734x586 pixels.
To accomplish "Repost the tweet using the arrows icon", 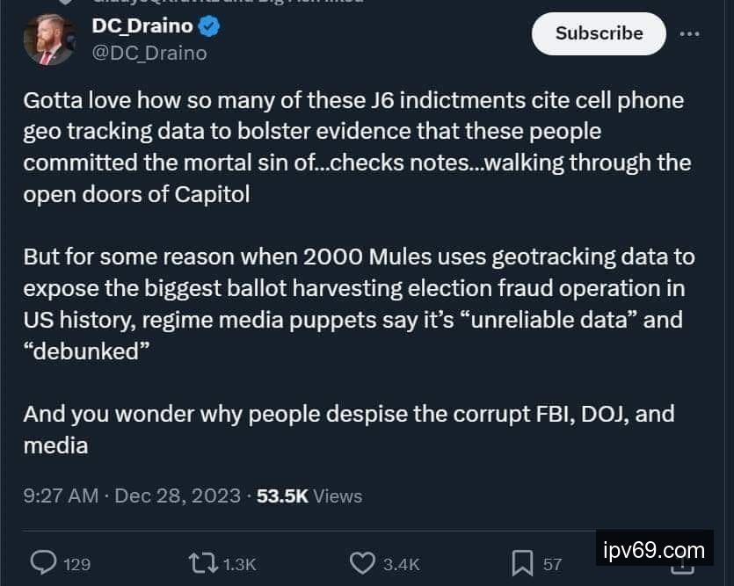I will point(203,563).
